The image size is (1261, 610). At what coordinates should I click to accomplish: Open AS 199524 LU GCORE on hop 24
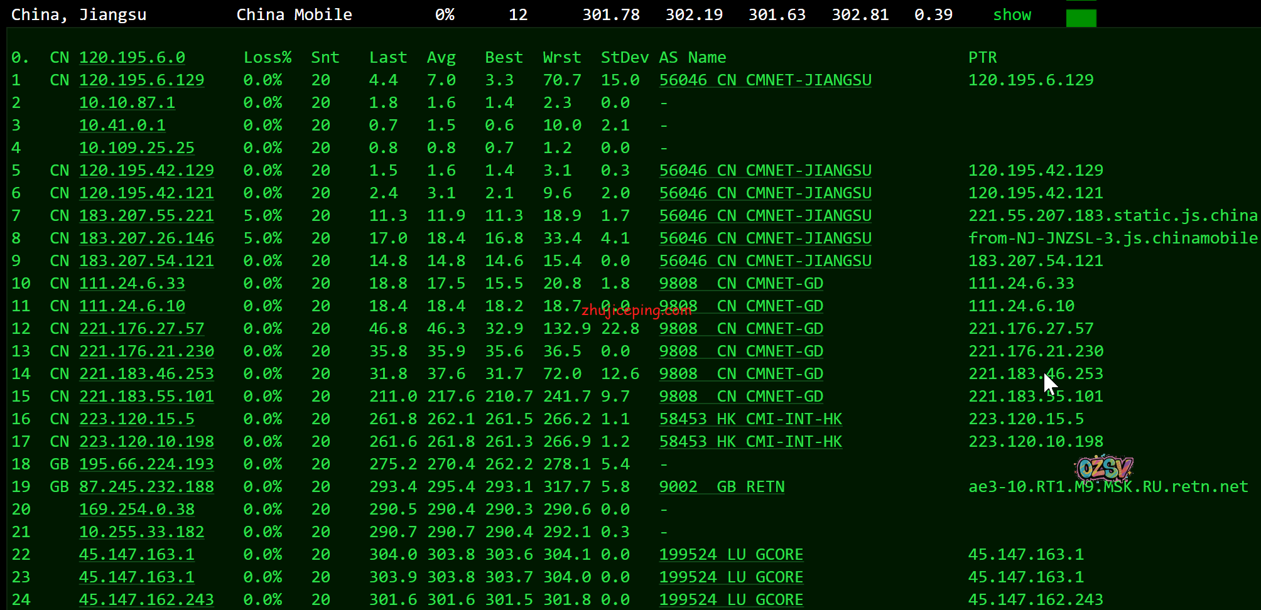click(x=731, y=600)
